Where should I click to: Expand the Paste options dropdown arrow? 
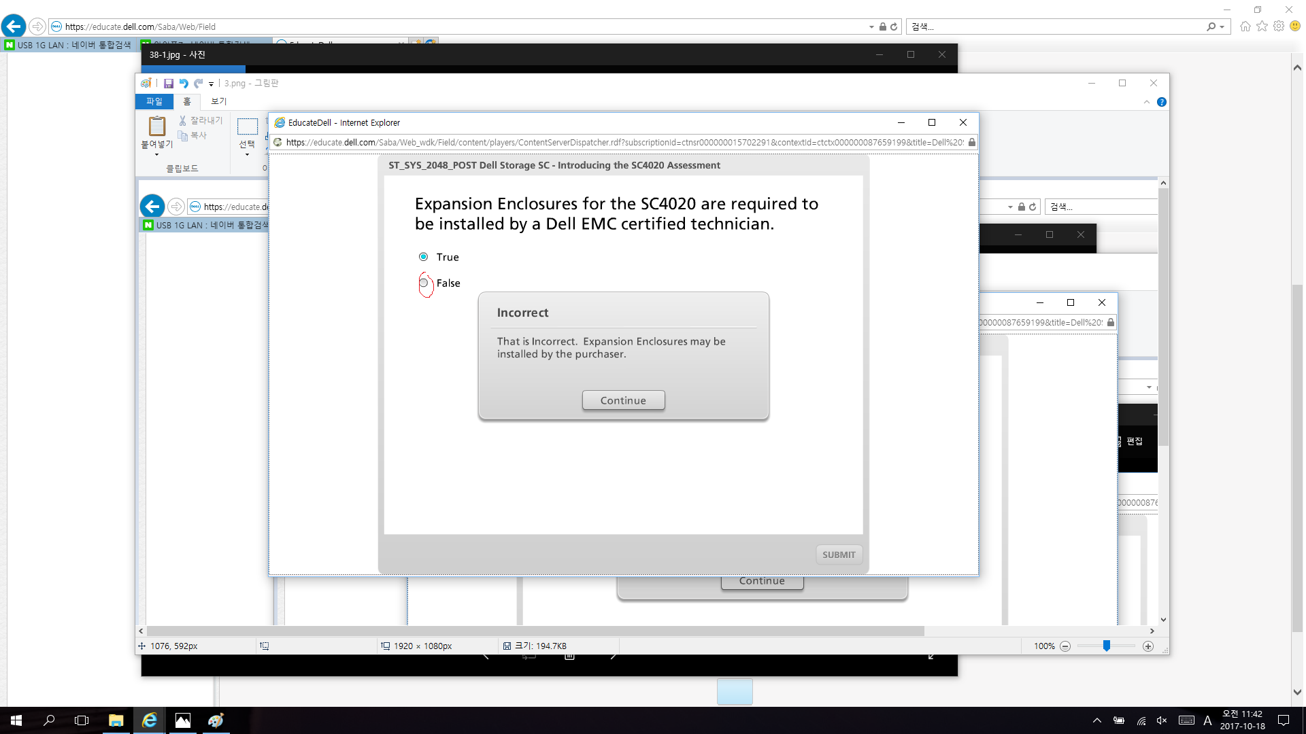(x=157, y=155)
